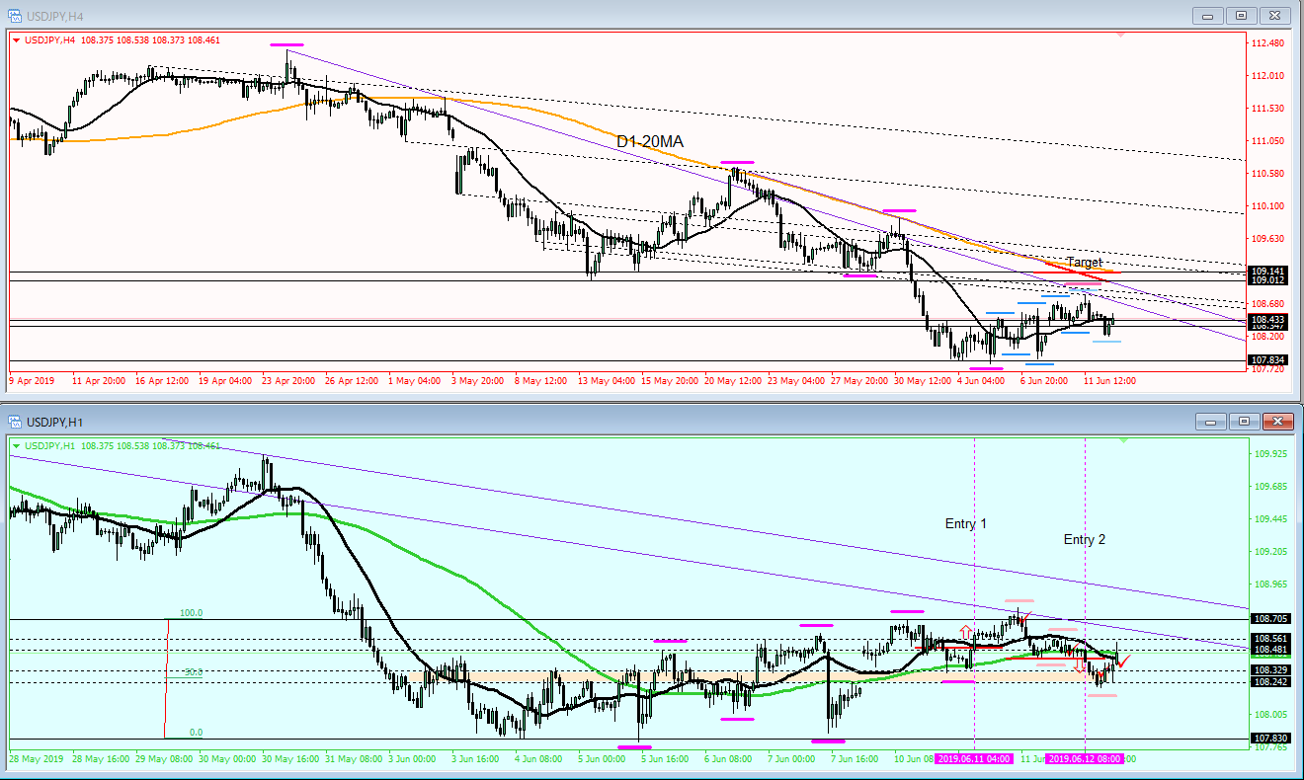This screenshot has width=1304, height=780.
Task: Close the USDJPY,H1 chart window
Action: (1278, 422)
